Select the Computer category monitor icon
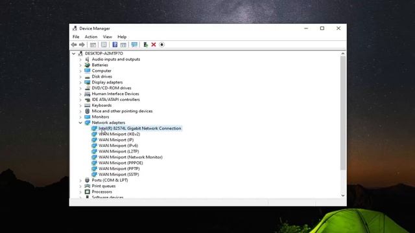This screenshot has height=233, width=415. [x=88, y=71]
